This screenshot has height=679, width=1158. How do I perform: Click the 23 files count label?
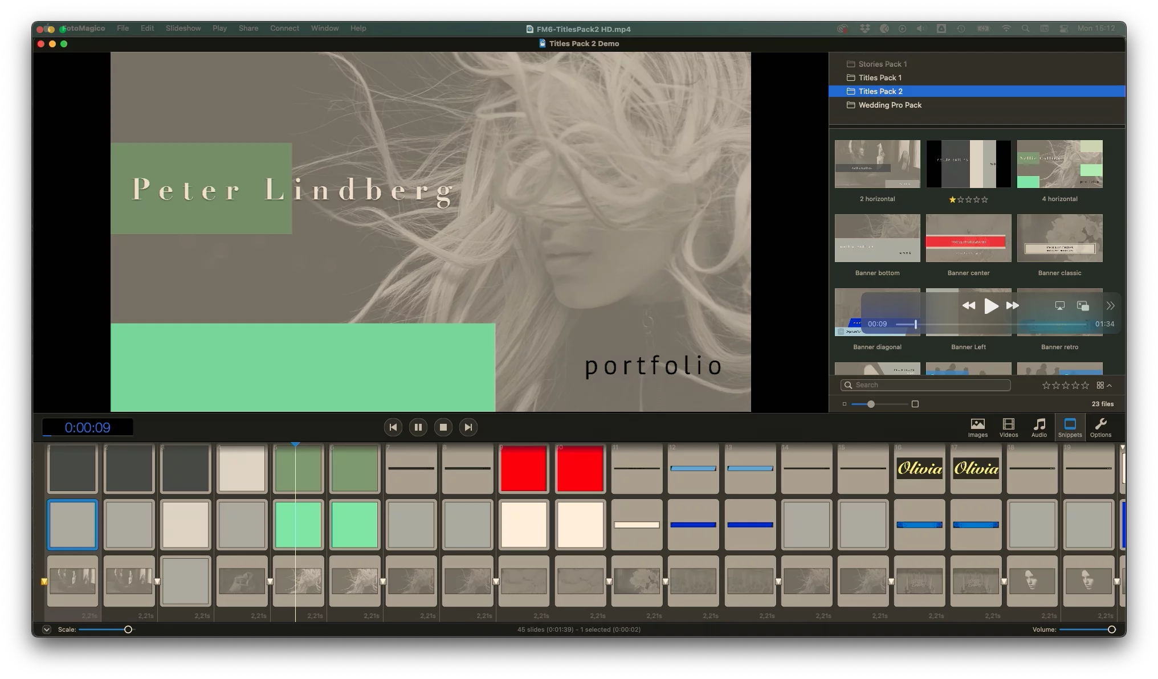pyautogui.click(x=1102, y=404)
